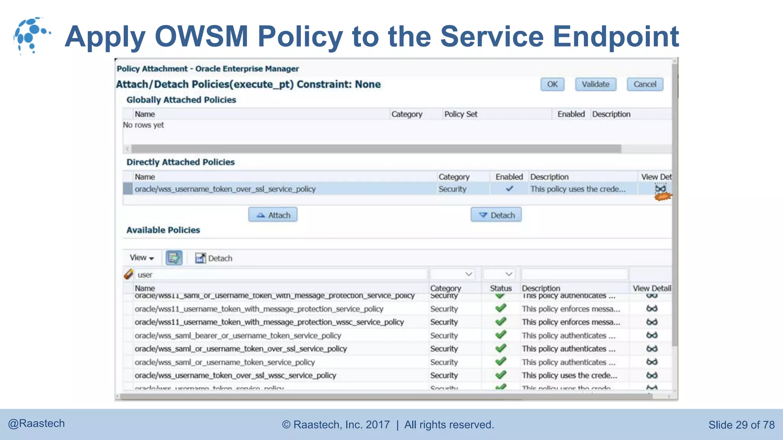The width and height of the screenshot is (783, 440).
Task: Click the Category header in Available Policies
Action: [446, 288]
